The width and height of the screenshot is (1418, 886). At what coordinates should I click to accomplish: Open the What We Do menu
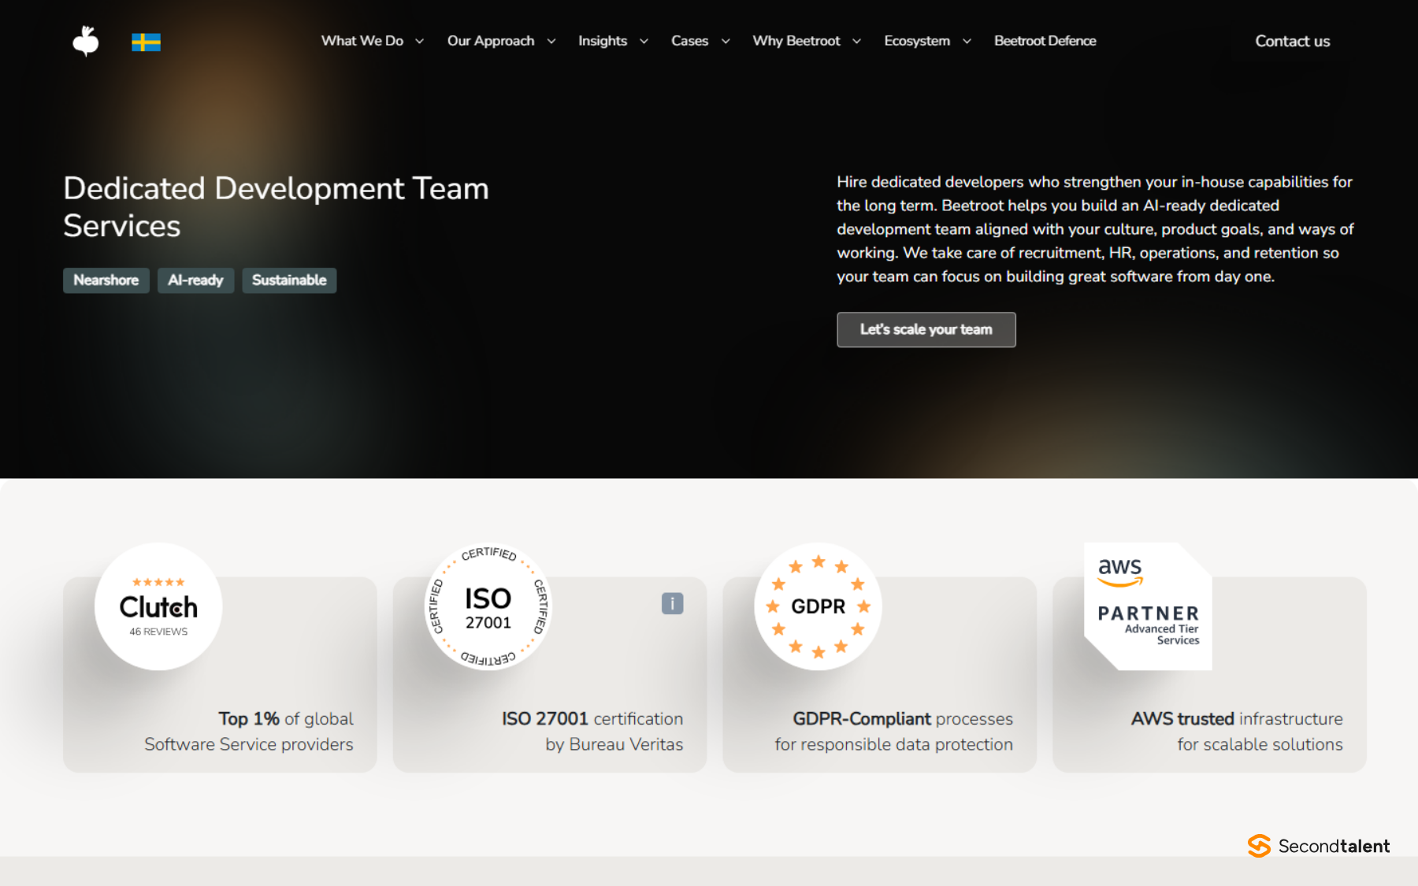click(362, 41)
